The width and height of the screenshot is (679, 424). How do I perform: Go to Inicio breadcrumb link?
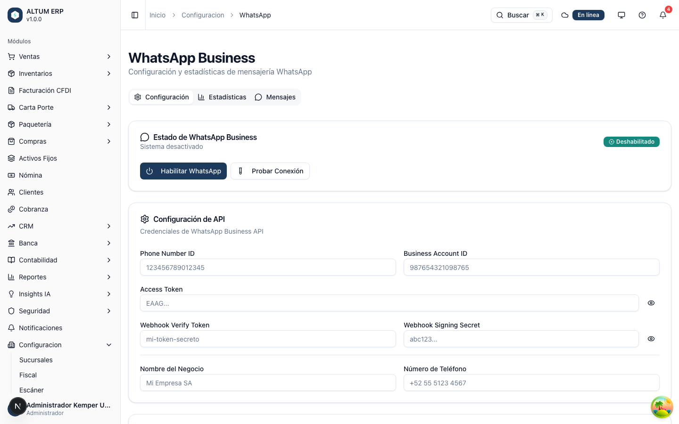click(157, 15)
